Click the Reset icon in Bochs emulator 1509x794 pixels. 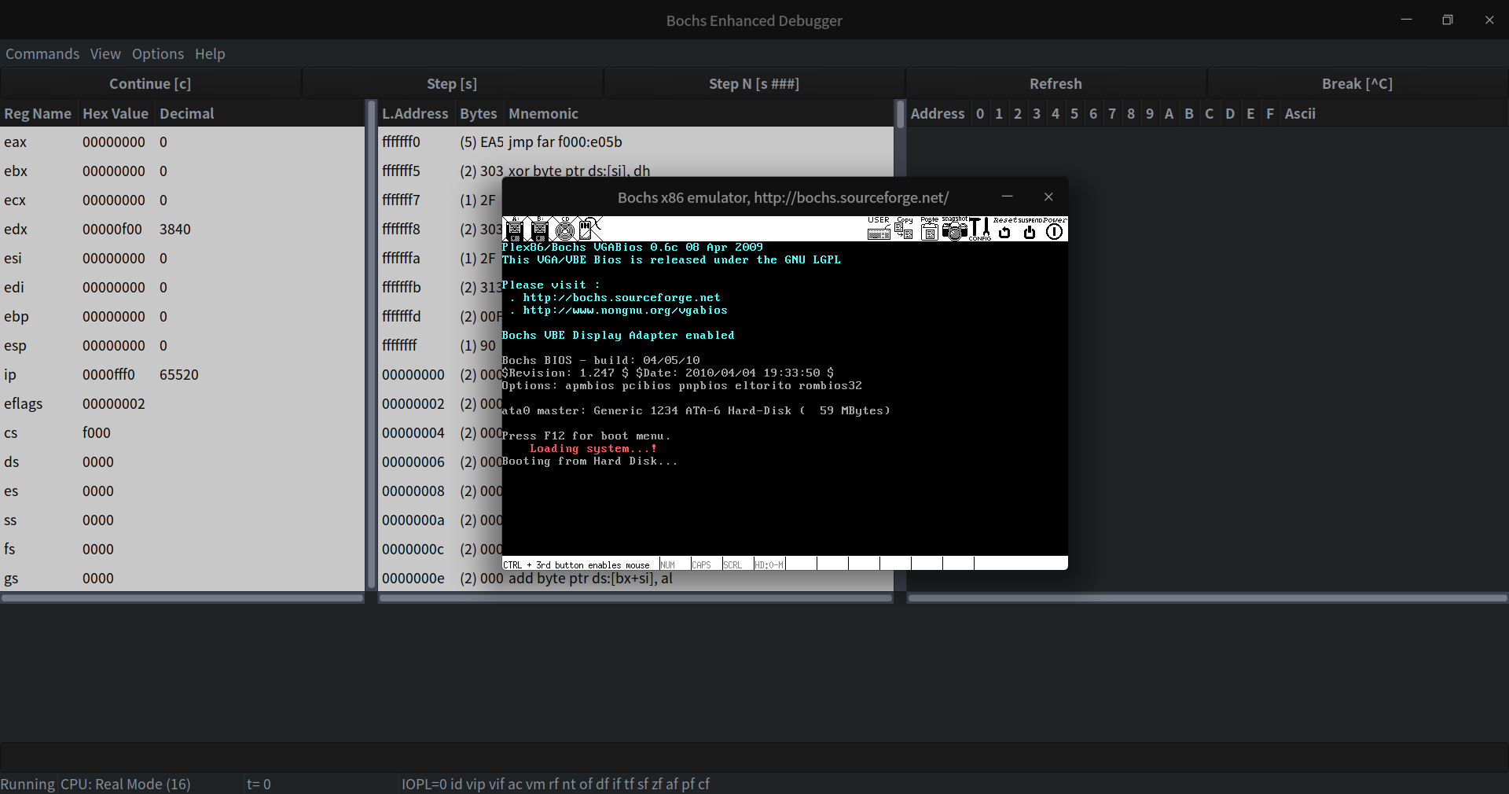(x=1004, y=229)
